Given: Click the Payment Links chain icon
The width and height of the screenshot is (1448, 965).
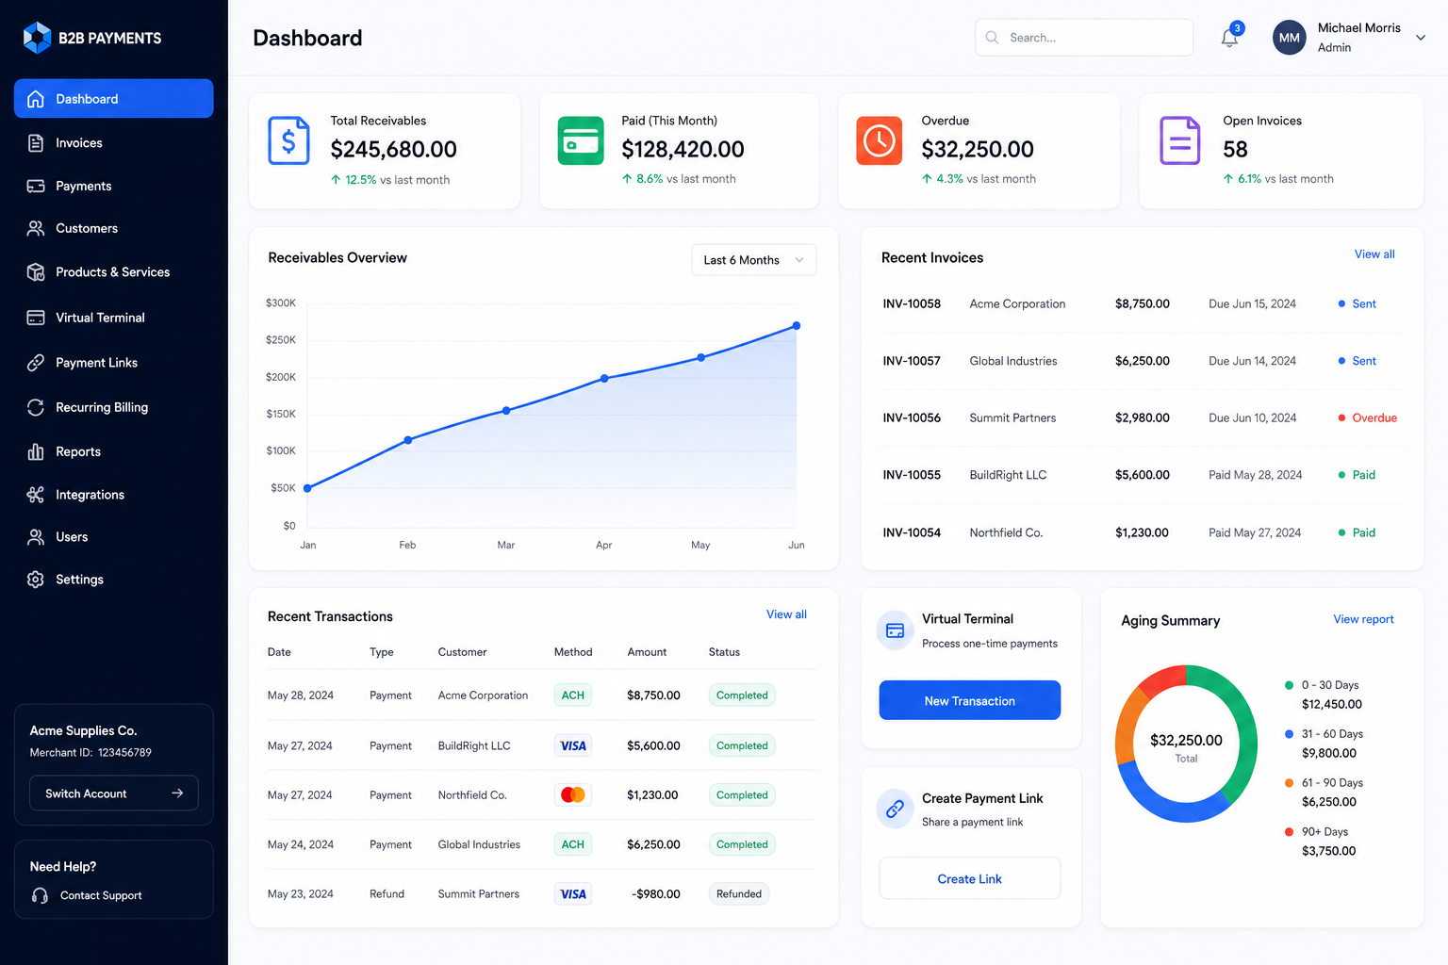Looking at the screenshot, I should [x=36, y=363].
